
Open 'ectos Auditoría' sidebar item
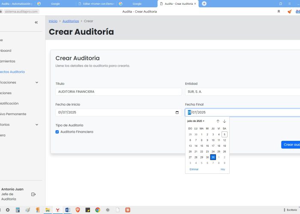point(12,72)
